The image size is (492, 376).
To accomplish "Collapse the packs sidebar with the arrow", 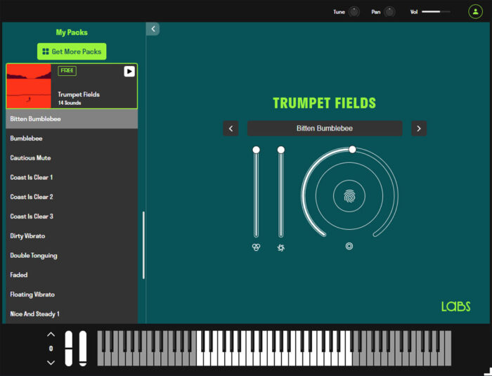I will coord(153,29).
